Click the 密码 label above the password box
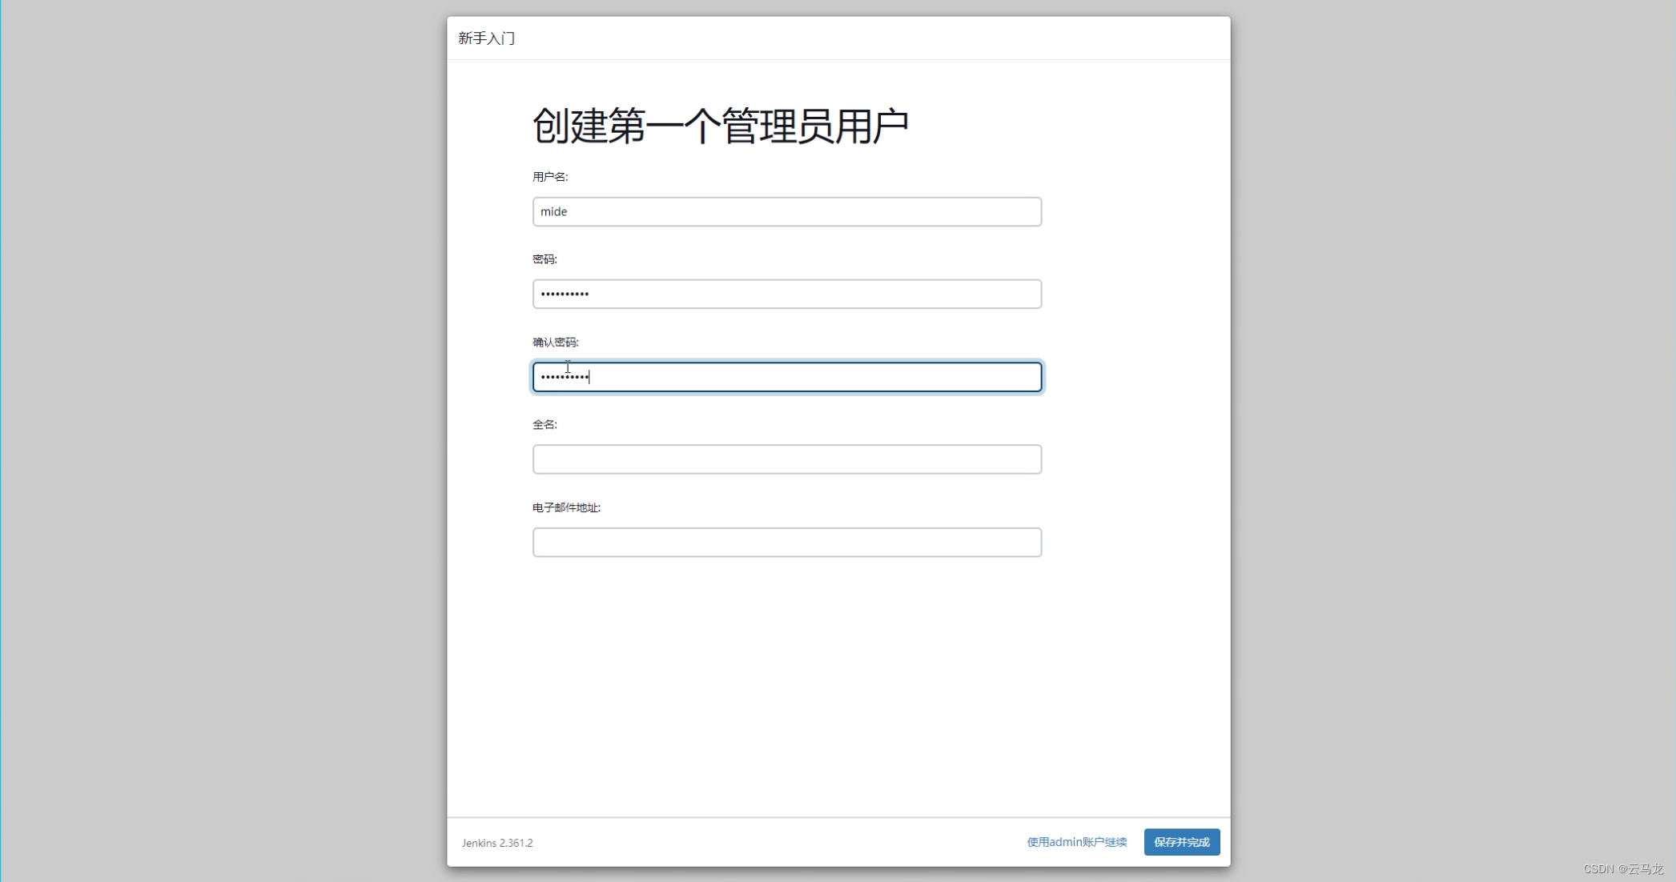This screenshot has width=1676, height=882. (x=545, y=259)
